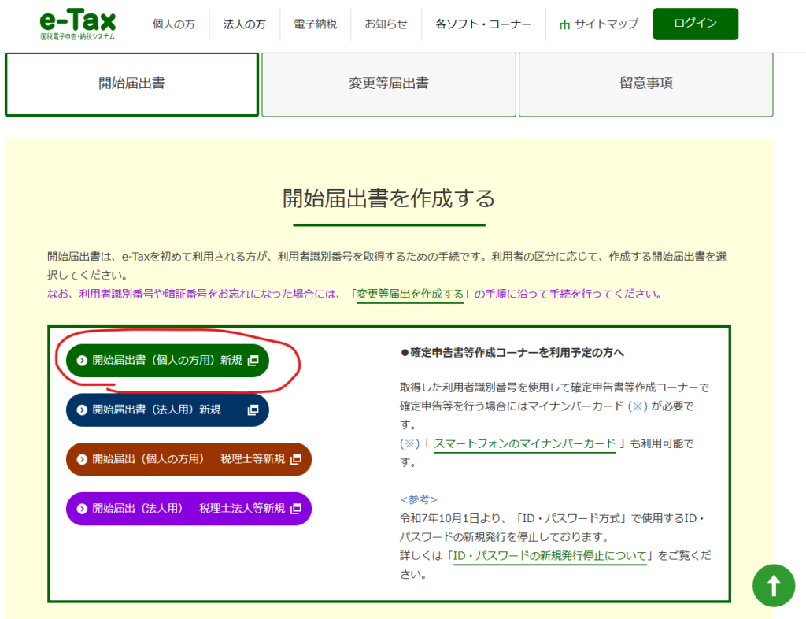Screen dimensions: 806x619
Task: Open 各ソフト・コーナー menu
Action: coord(483,24)
